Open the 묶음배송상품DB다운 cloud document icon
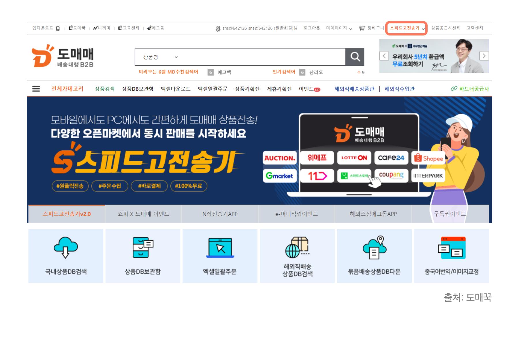The width and height of the screenshot is (519, 339). pyautogui.click(x=374, y=248)
